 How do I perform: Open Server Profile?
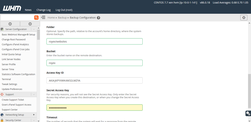9,64
